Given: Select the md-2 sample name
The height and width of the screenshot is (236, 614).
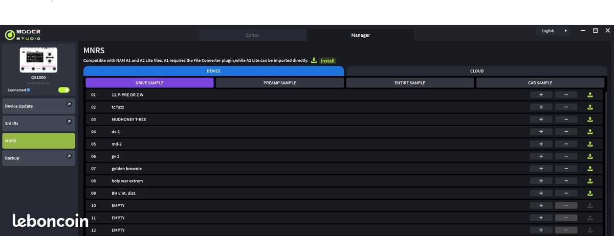Looking at the screenshot, I should pos(117,144).
